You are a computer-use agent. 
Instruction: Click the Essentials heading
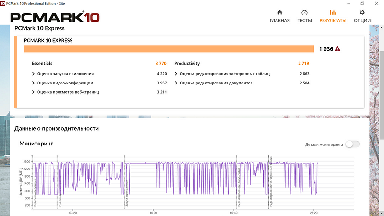coord(42,63)
